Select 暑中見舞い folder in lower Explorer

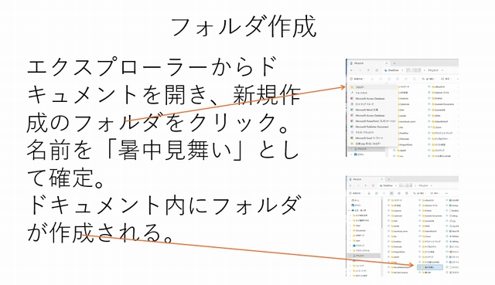(430, 267)
